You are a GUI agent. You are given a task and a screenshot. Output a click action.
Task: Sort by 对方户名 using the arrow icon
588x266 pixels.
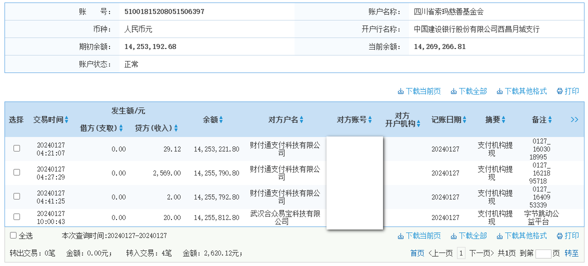tap(301, 119)
